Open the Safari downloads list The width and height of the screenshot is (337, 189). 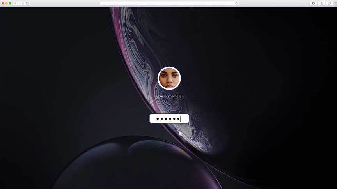(x=313, y=3)
